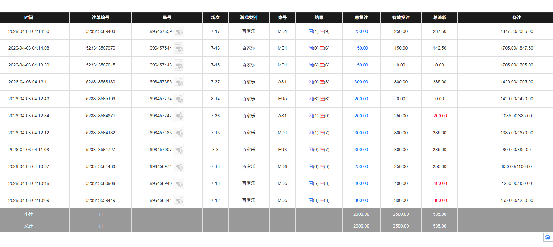
Task: Click the replay icon next to round 696456971
Action: [x=179, y=167]
